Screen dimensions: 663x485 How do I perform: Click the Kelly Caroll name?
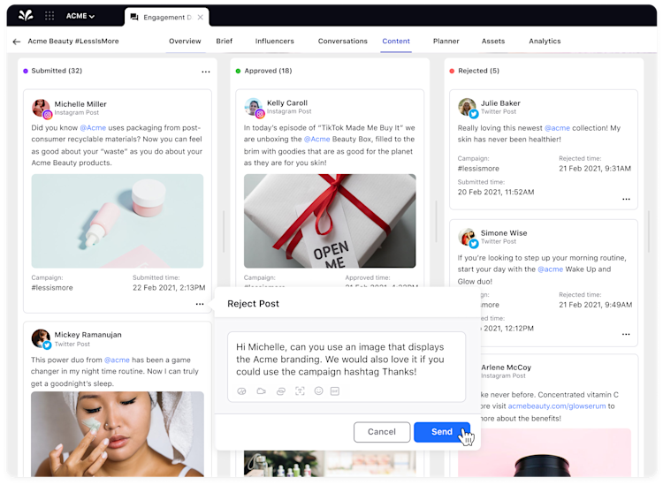pyautogui.click(x=287, y=102)
